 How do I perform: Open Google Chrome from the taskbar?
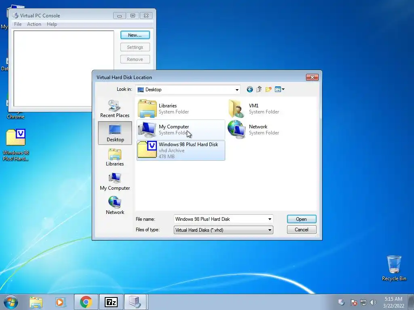[x=86, y=302]
